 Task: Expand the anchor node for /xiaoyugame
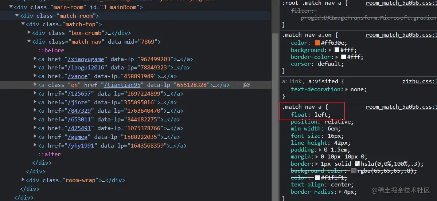35,59
